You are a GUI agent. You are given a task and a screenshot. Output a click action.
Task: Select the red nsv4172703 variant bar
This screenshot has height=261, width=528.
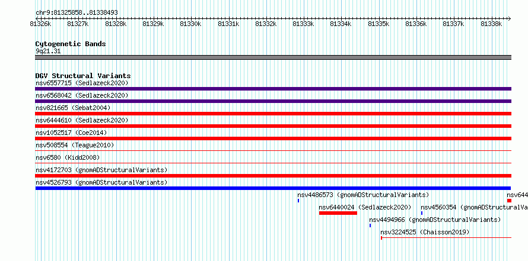click(x=273, y=176)
